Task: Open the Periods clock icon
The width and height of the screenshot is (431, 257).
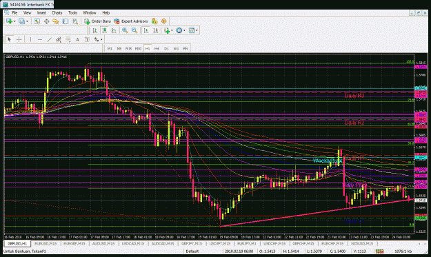Action: click(179, 30)
